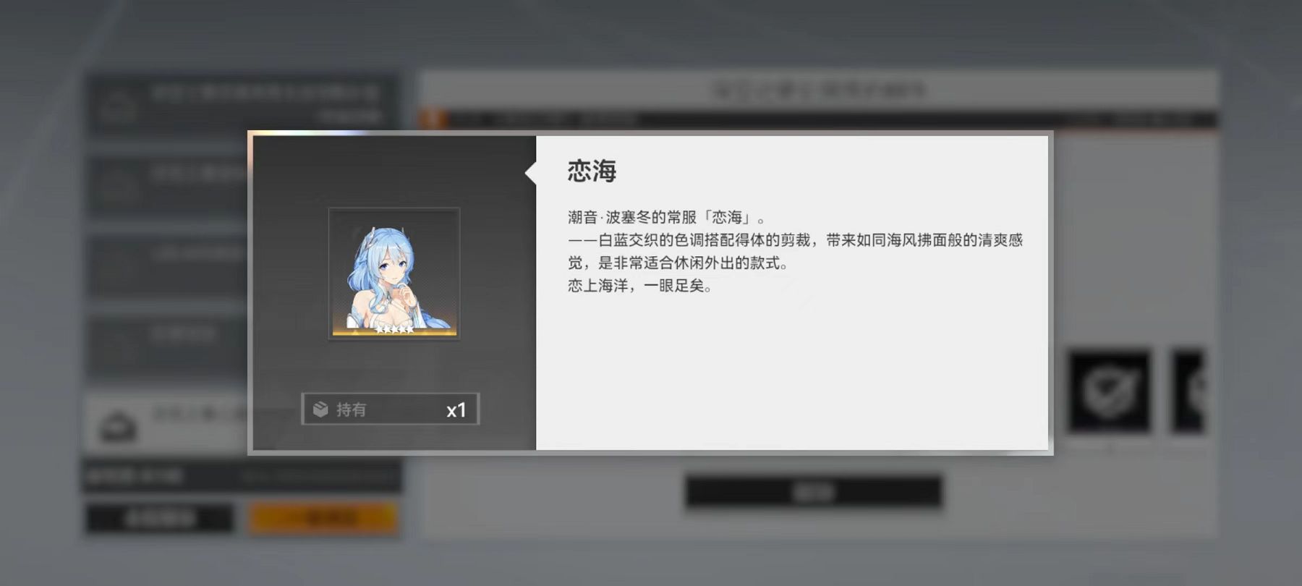This screenshot has width=1302, height=586.
Task: Select the third blurred mail list entry
Action: [168, 264]
